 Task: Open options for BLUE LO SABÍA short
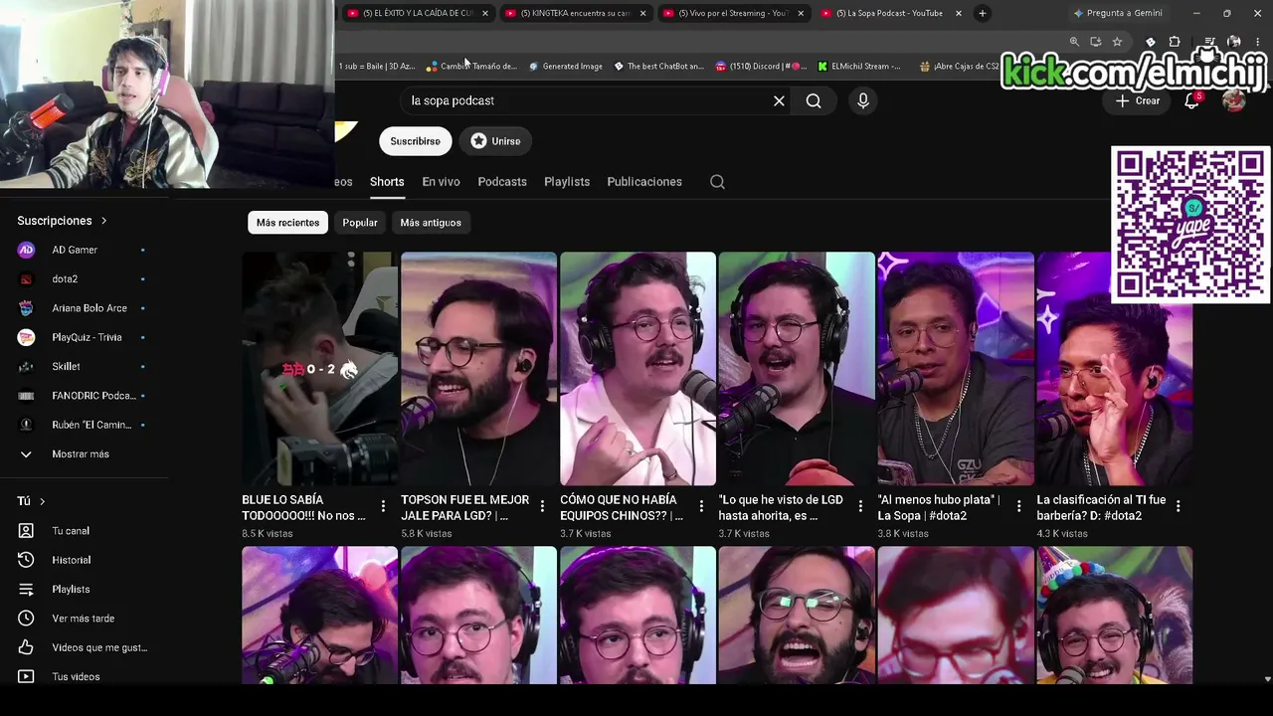(x=383, y=507)
